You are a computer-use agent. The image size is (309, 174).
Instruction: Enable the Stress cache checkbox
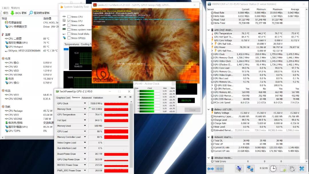pos(69,25)
